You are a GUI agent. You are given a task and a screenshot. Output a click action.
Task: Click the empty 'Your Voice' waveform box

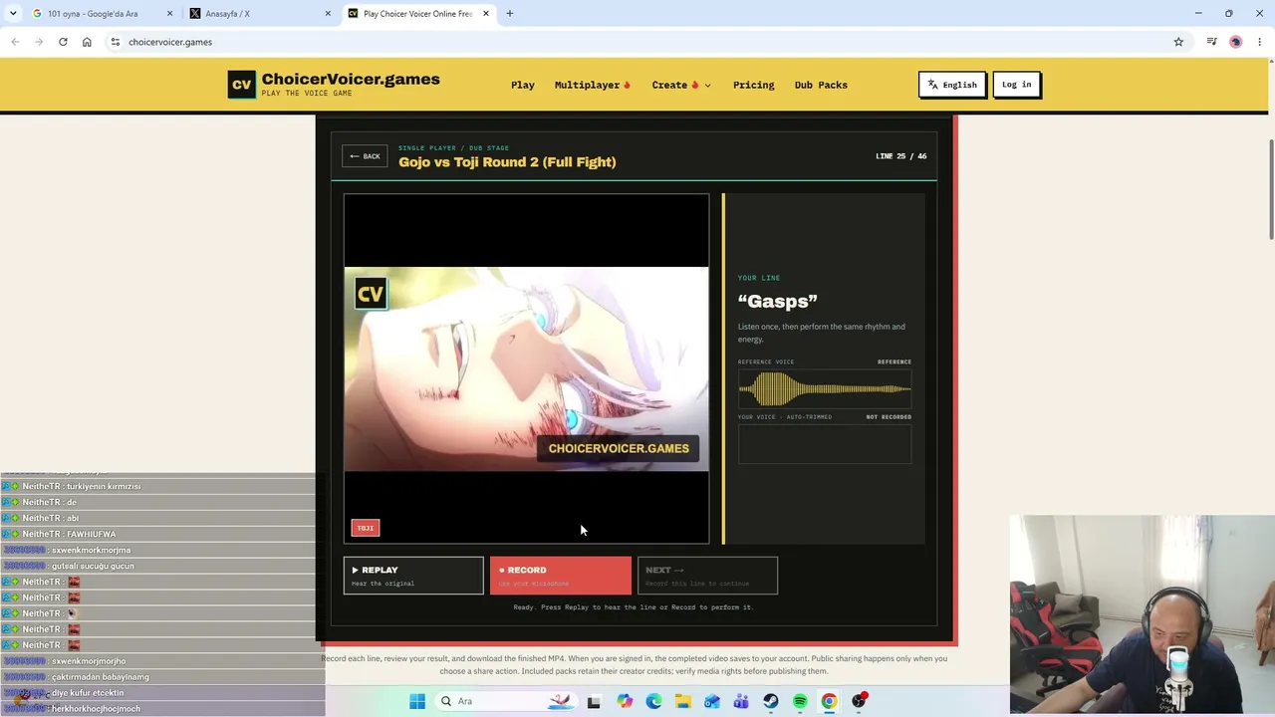(x=825, y=444)
